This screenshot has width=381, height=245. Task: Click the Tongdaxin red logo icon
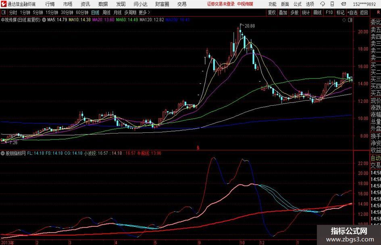coord(4,4)
